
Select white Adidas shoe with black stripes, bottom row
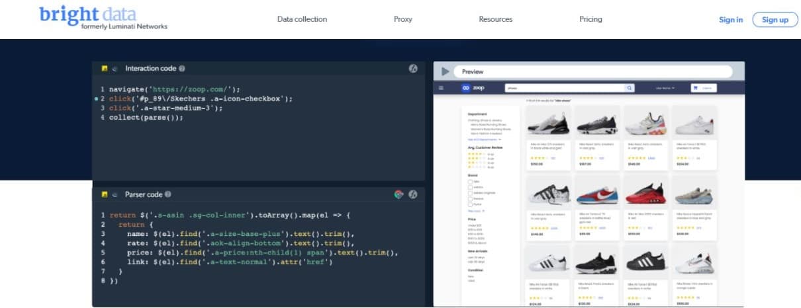coord(547,261)
